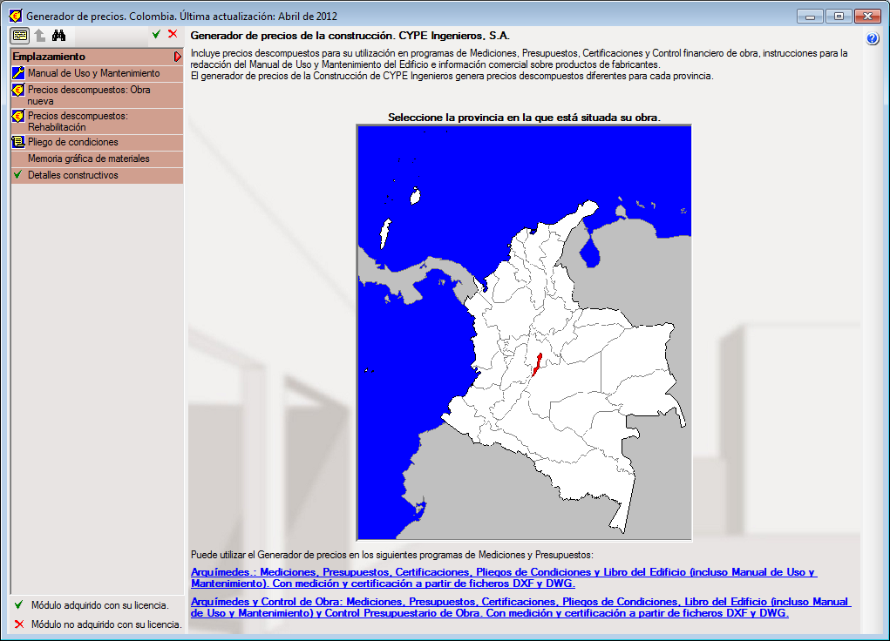The image size is (890, 641).
Task: Maximize the Generador de precios window
Action: point(839,17)
